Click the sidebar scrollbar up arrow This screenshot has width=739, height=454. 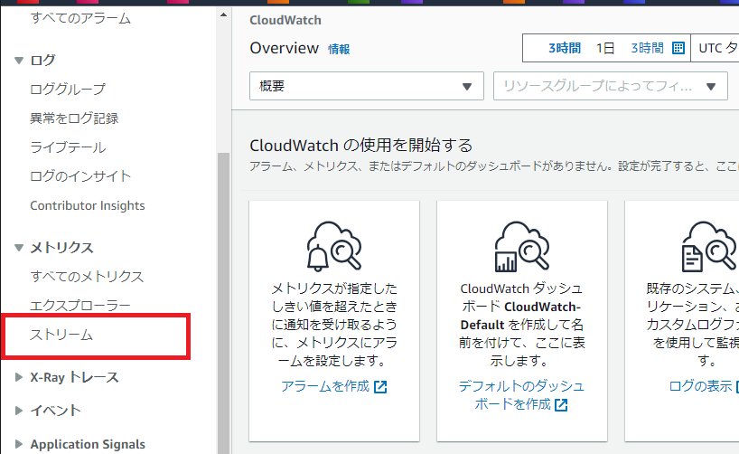(x=223, y=14)
